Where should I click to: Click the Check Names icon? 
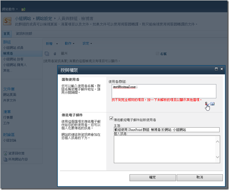coord(207,104)
